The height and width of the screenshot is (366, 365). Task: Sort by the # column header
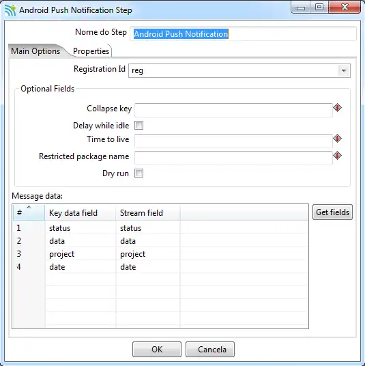[x=29, y=212]
